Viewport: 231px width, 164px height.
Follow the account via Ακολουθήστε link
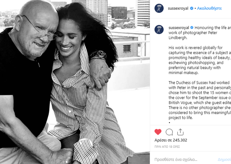click(209, 8)
